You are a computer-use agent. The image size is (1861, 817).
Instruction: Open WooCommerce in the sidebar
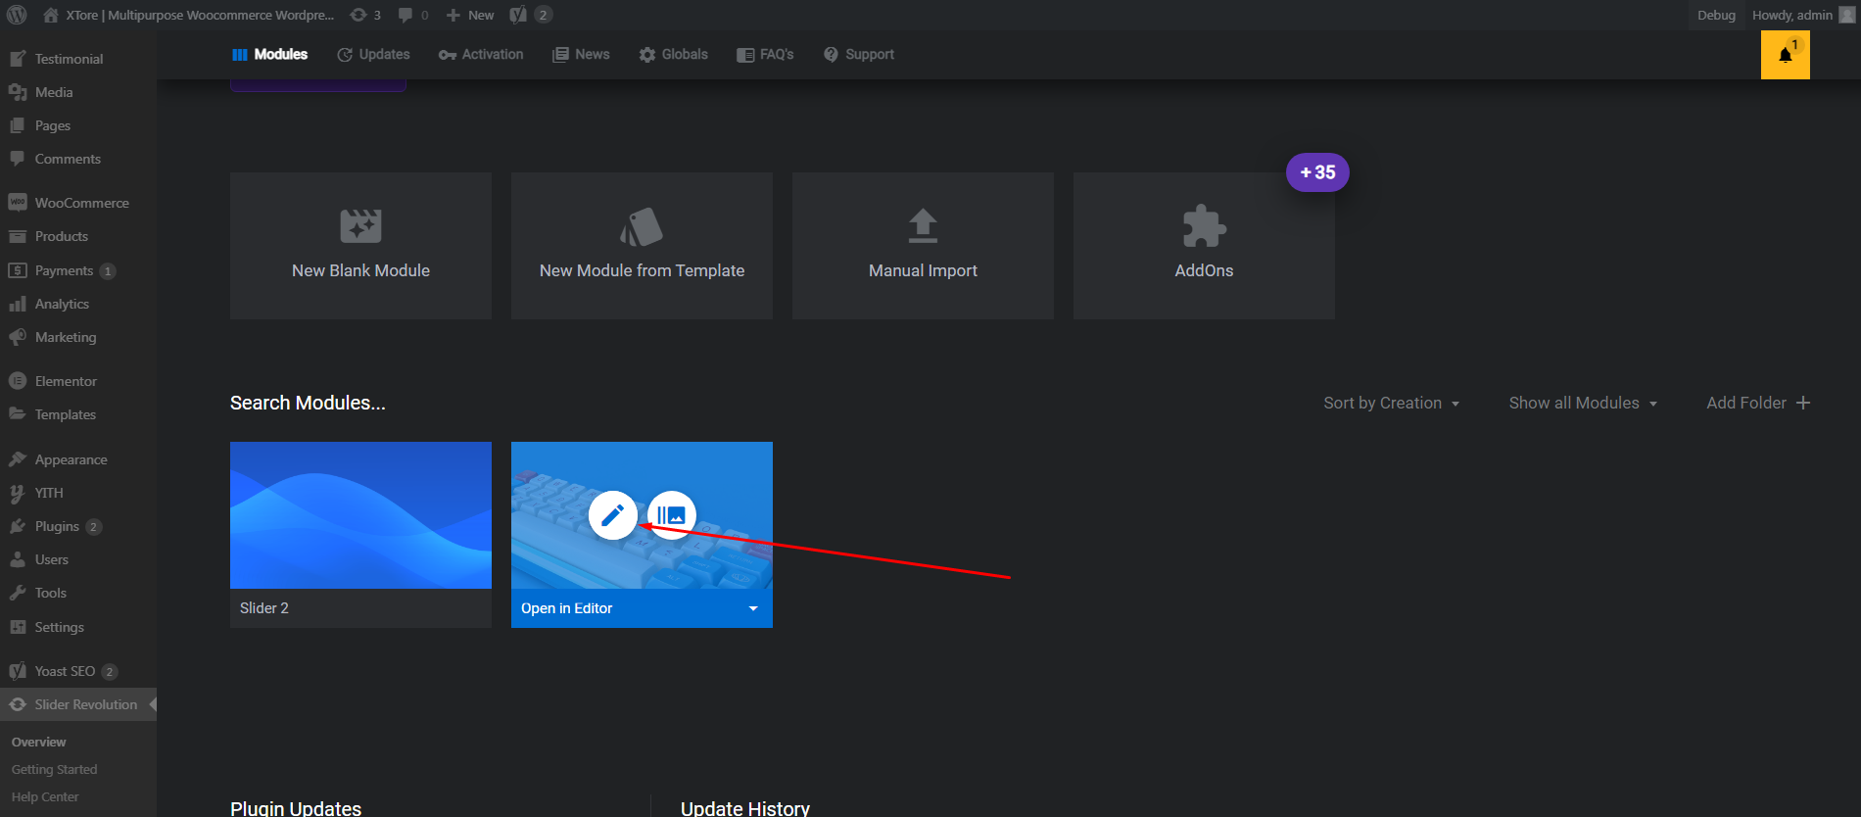pyautogui.click(x=81, y=203)
